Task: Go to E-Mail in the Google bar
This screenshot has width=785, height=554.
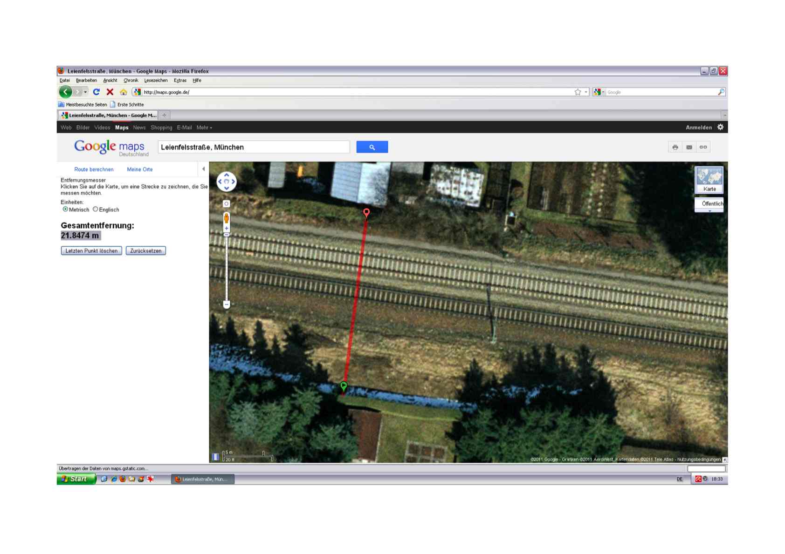Action: 184,128
